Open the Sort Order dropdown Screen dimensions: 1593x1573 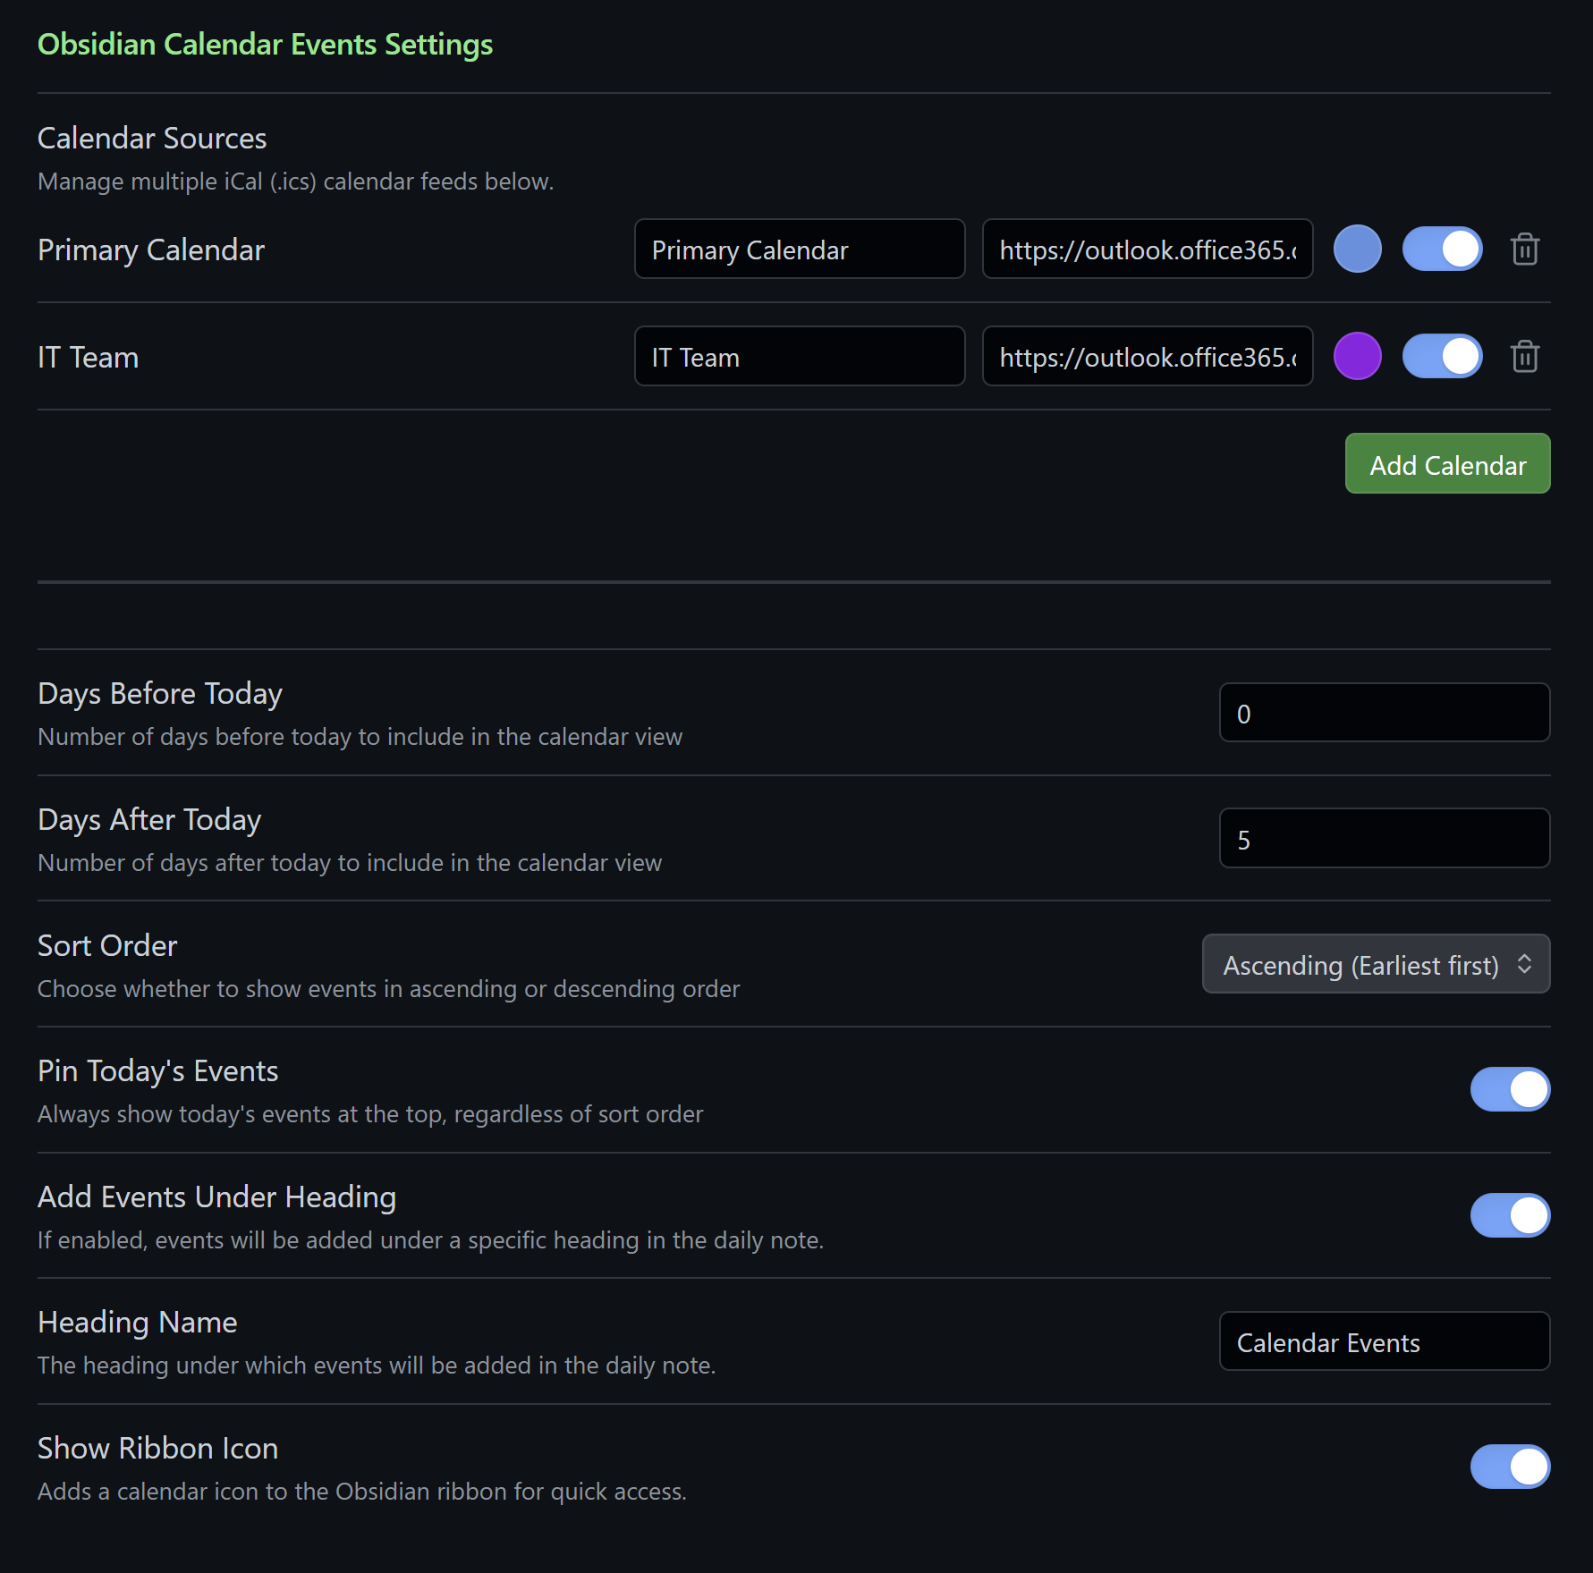point(1375,965)
